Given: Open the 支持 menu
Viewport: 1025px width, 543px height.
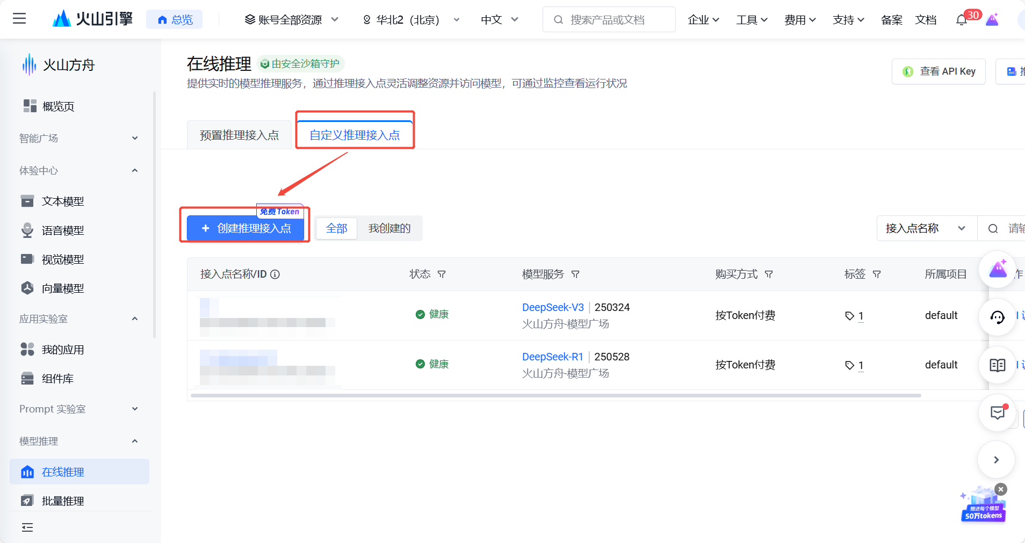Looking at the screenshot, I should [848, 20].
